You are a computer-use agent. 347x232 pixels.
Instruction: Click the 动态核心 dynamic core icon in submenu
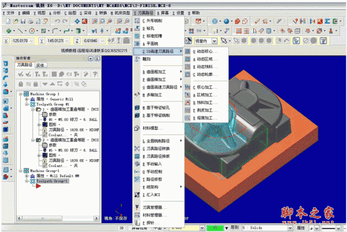[187, 51]
